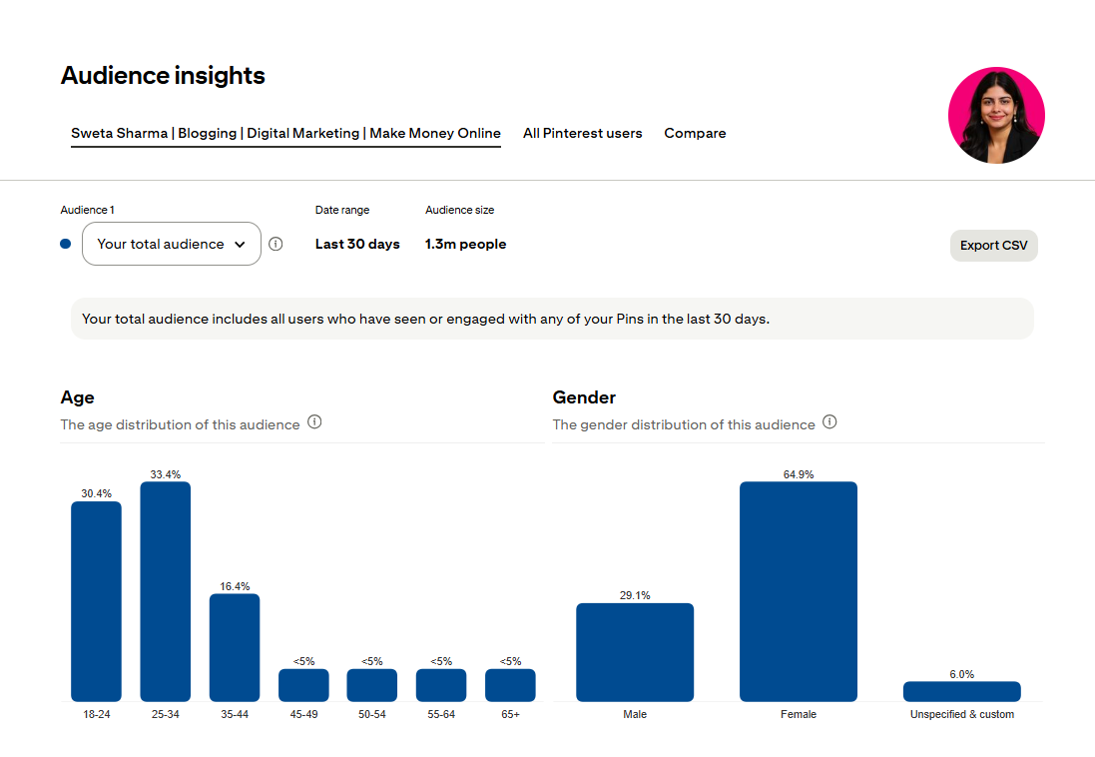Click the 65+ age bar

[510, 686]
